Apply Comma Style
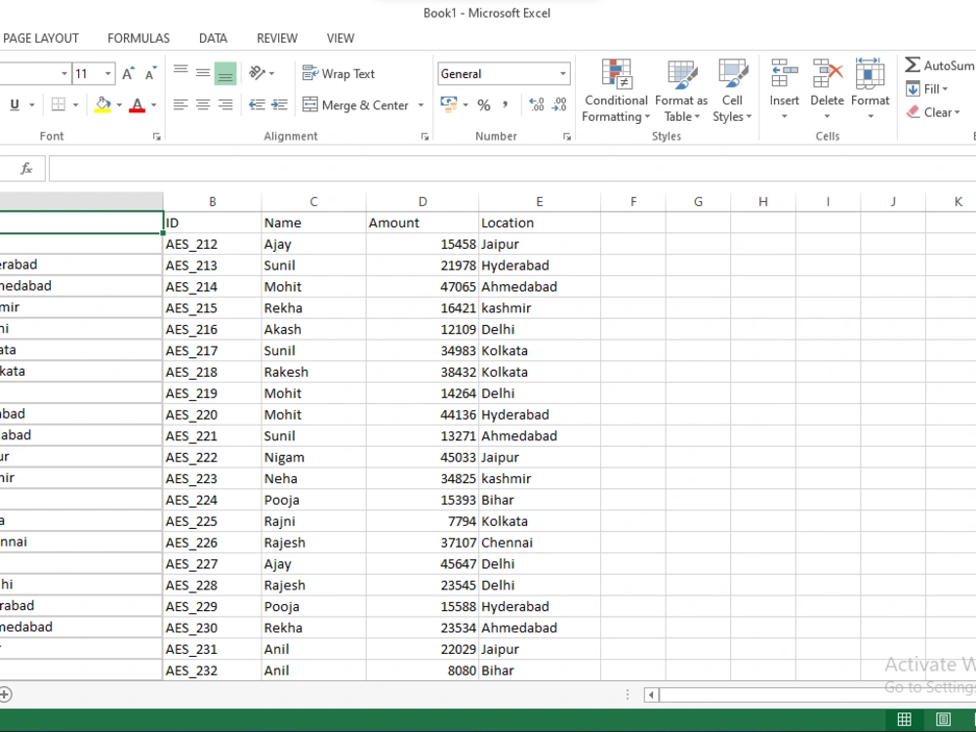This screenshot has height=732, width=976. pyautogui.click(x=505, y=104)
